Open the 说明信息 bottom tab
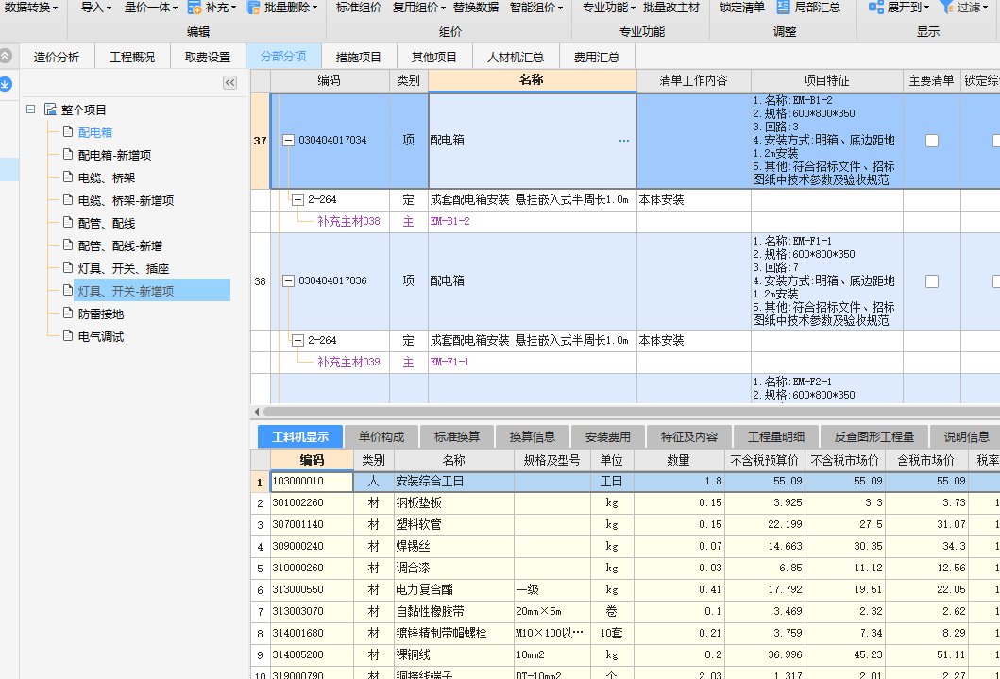The width and height of the screenshot is (1000, 679). 967,436
